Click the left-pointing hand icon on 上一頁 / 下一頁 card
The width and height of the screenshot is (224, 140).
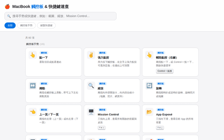tap(33, 112)
